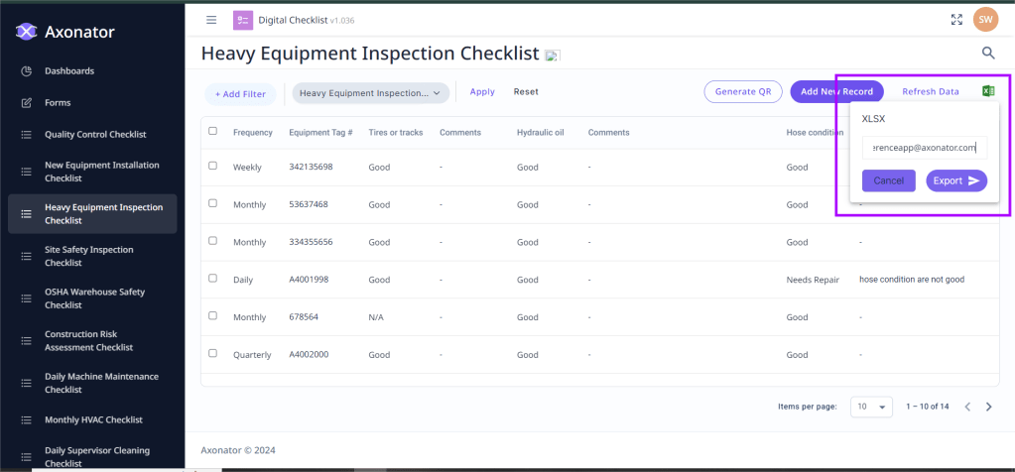This screenshot has height=472, width=1015.
Task: Open the items per page dropdown
Action: coord(871,407)
